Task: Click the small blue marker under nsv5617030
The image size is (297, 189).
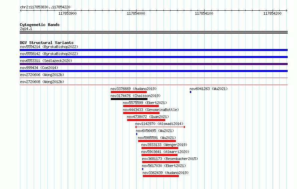Action: pos(142,169)
